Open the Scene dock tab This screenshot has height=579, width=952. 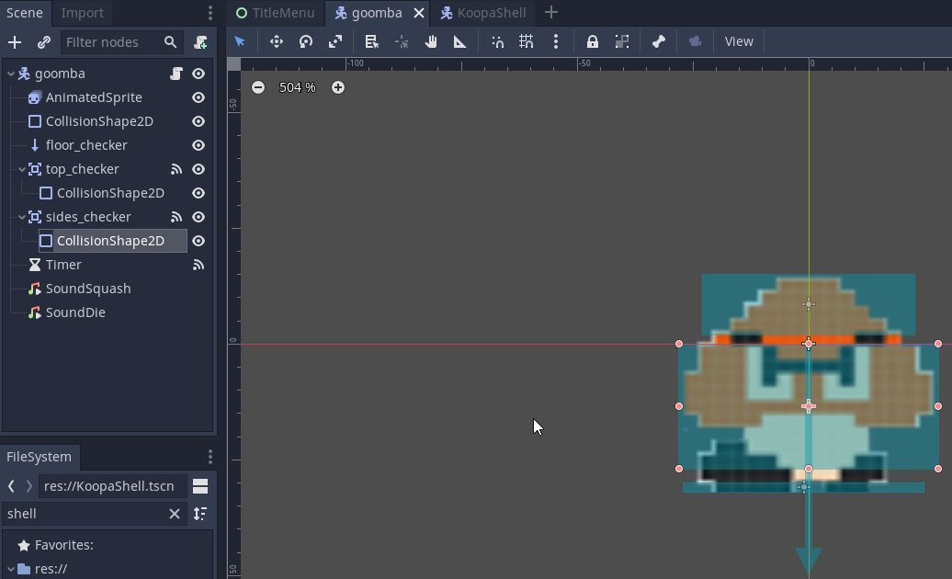pos(25,13)
